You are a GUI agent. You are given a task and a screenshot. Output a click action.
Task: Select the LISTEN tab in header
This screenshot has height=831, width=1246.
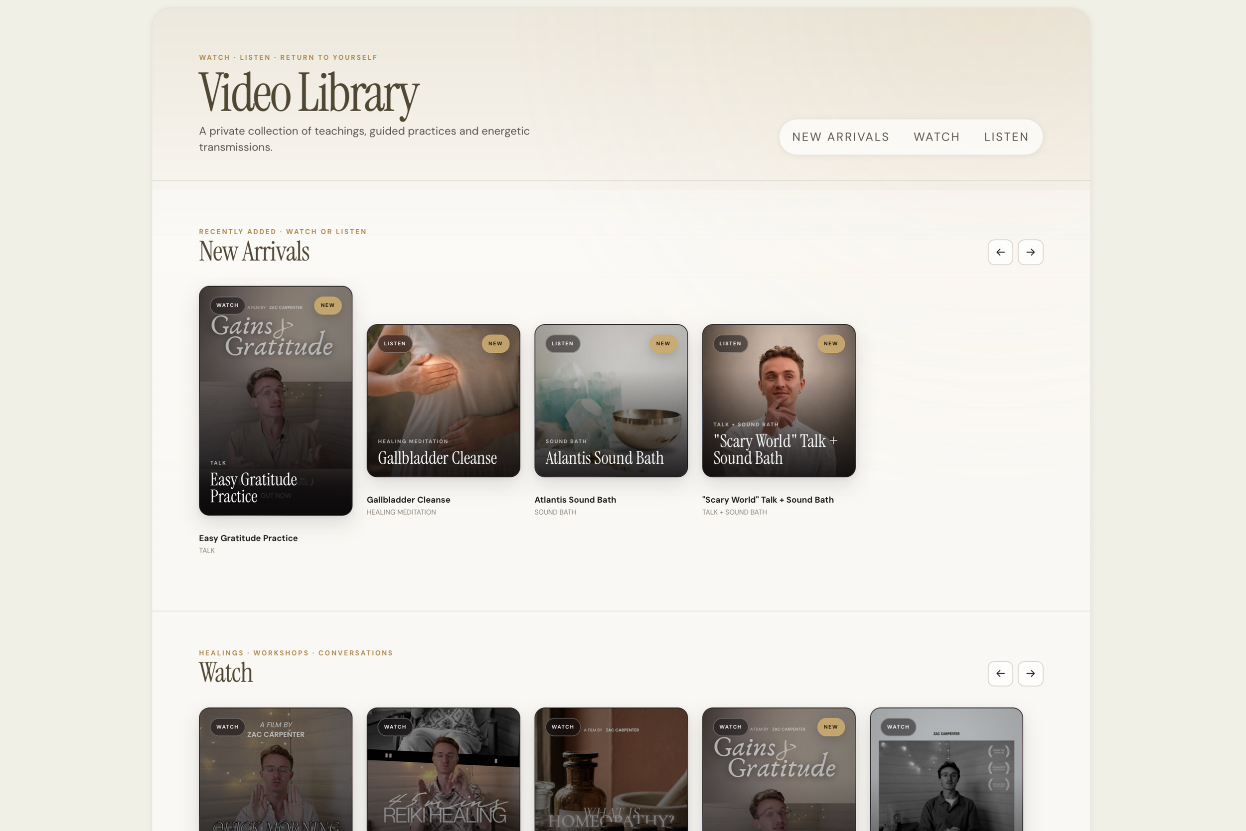point(1006,137)
